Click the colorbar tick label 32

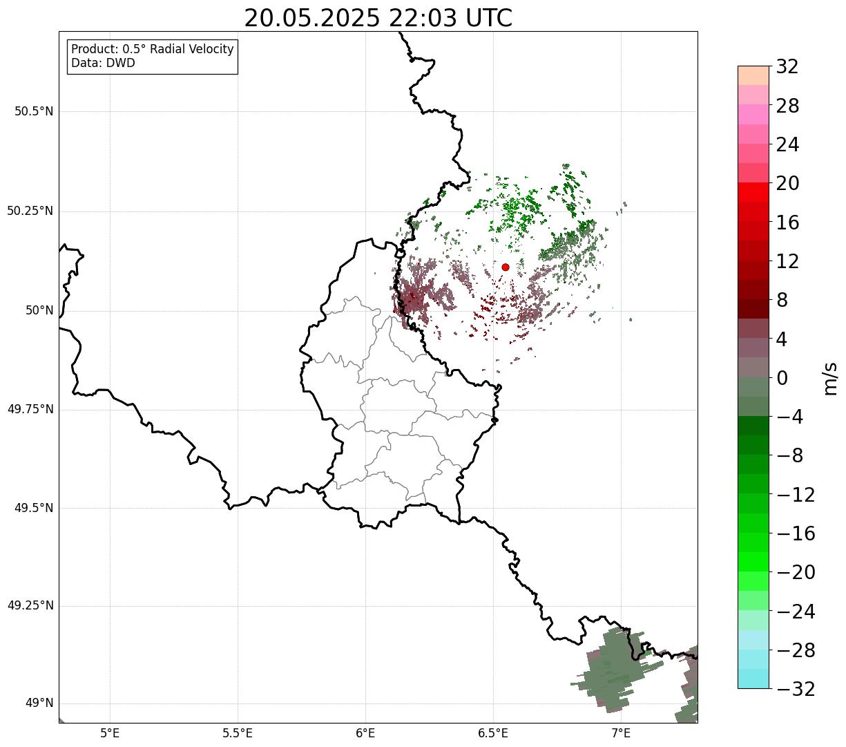pos(787,67)
